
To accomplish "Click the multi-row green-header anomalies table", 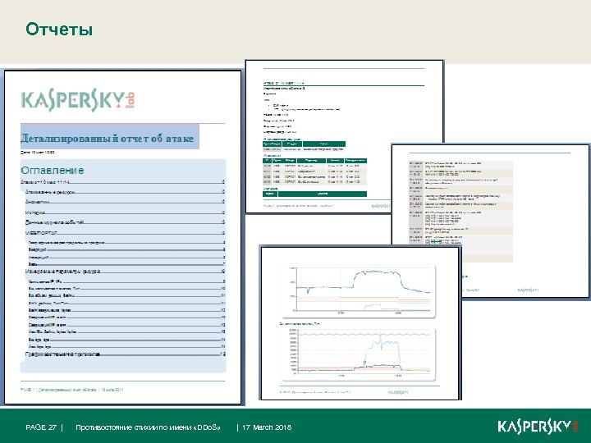I will coord(314,171).
